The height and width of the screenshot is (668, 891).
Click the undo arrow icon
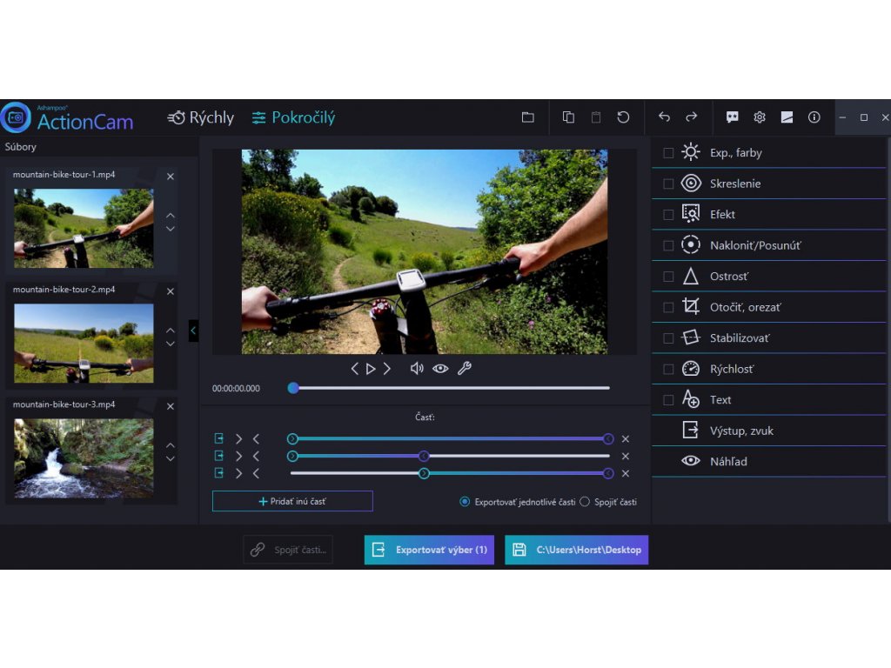click(664, 117)
